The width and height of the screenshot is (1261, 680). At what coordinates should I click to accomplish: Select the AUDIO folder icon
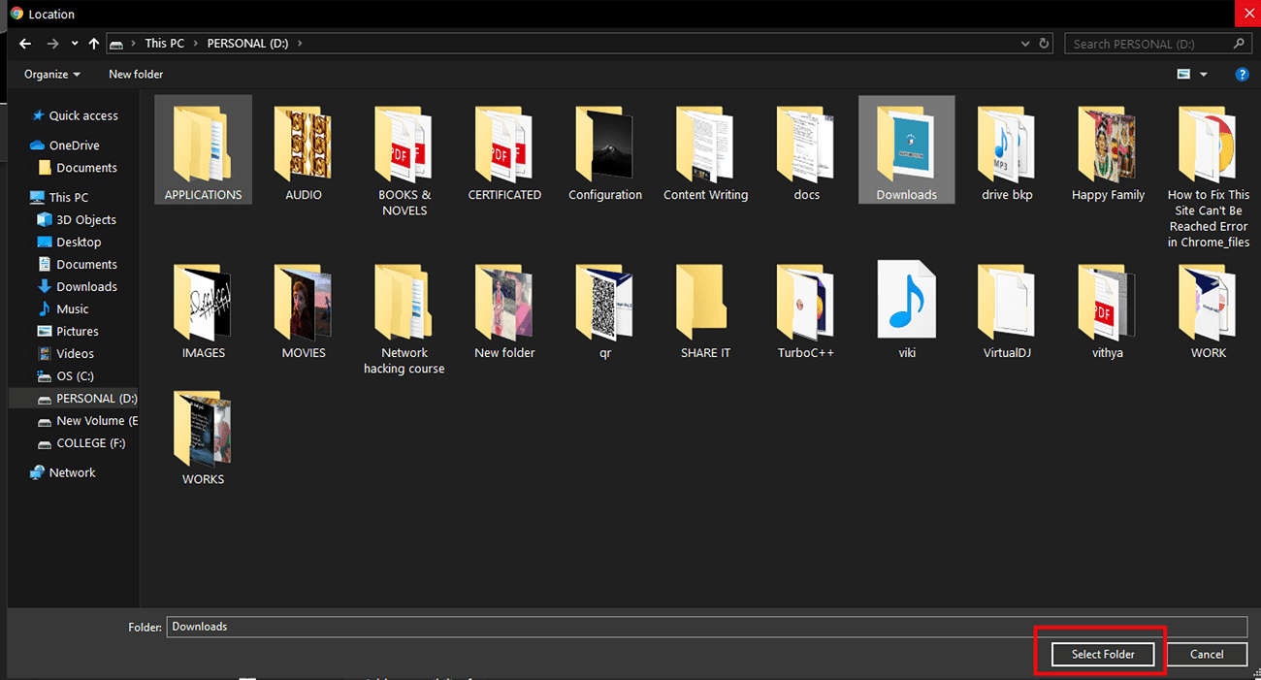point(304,146)
